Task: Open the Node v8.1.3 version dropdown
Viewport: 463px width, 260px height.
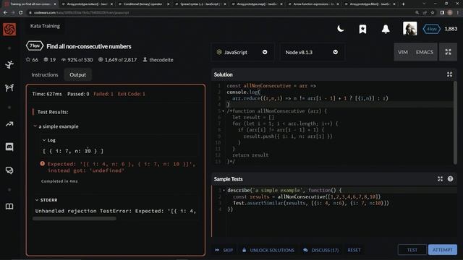Action: (x=312, y=52)
